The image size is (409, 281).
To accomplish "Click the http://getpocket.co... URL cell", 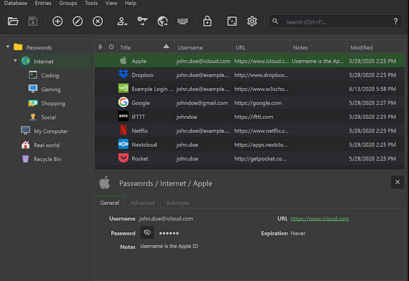I will point(260,158).
